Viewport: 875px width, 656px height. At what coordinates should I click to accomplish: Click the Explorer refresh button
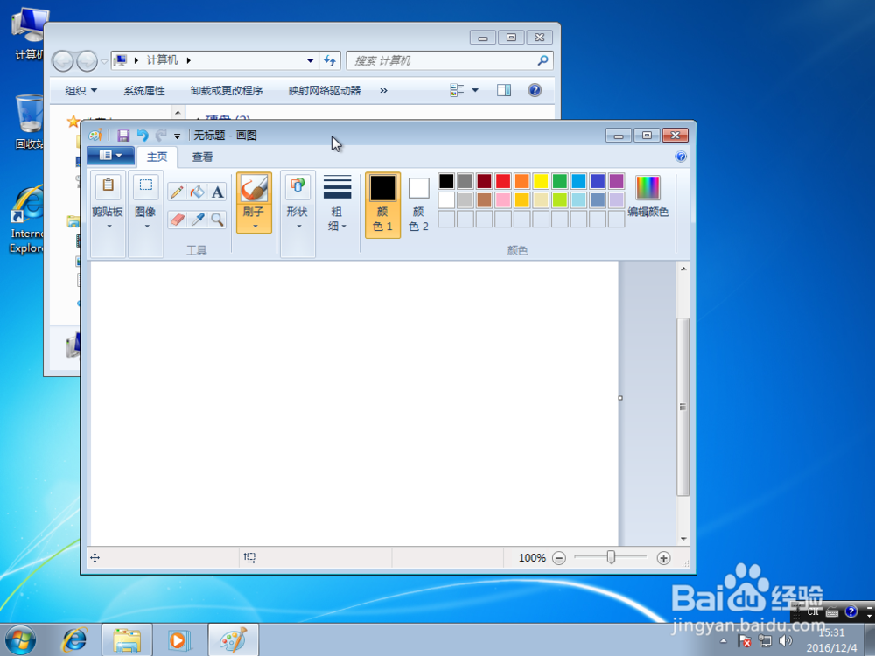[330, 60]
